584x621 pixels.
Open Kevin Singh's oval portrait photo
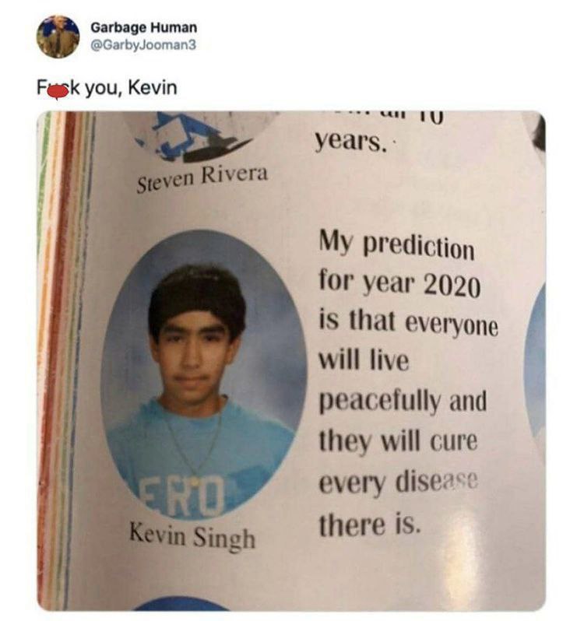tap(204, 374)
